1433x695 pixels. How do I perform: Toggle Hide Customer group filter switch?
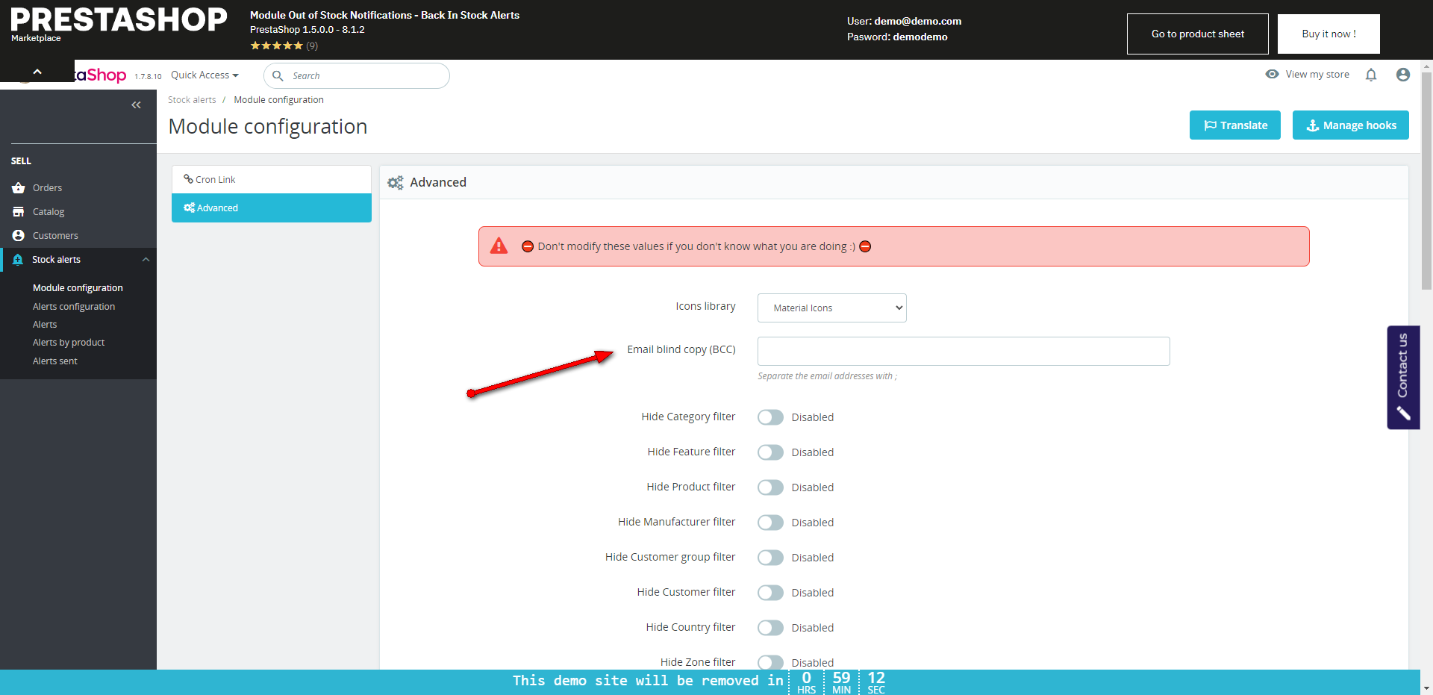(770, 558)
